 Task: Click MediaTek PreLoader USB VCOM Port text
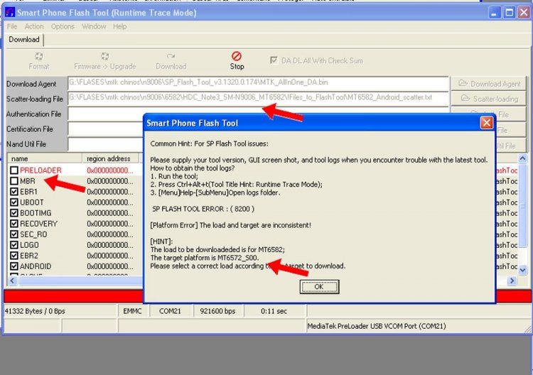(x=377, y=326)
